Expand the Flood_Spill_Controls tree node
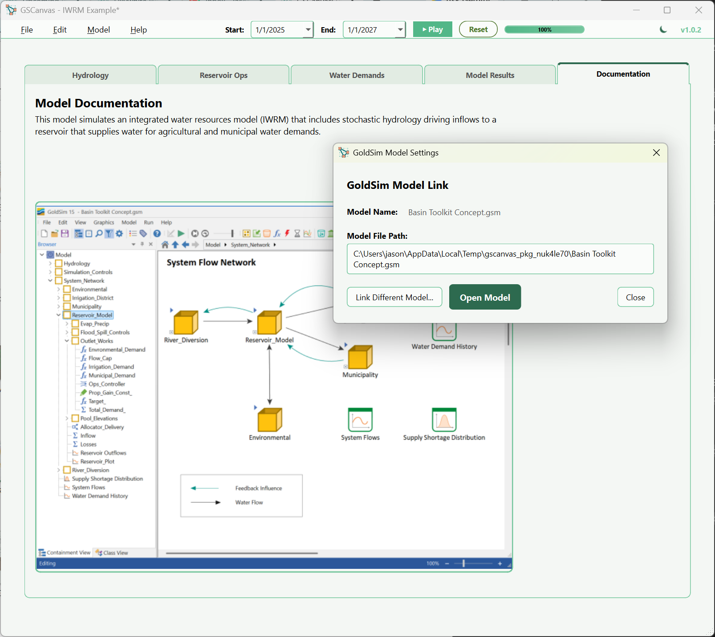This screenshot has height=637, width=715. pyautogui.click(x=67, y=332)
